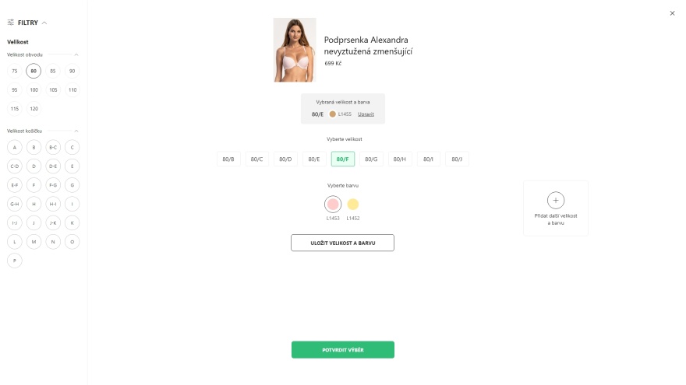The image size is (686, 385).
Task: Select band size 85 filter
Action: coord(53,71)
